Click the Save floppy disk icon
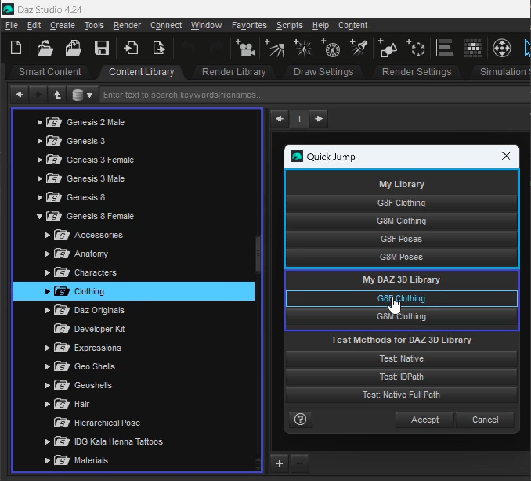This screenshot has width=531, height=481. tap(102, 48)
